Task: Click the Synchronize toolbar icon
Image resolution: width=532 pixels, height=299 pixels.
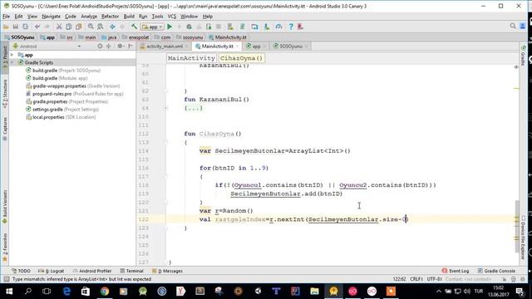Action: pyautogui.click(x=26, y=27)
